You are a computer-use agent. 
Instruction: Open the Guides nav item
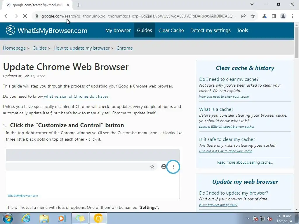tap(144, 30)
